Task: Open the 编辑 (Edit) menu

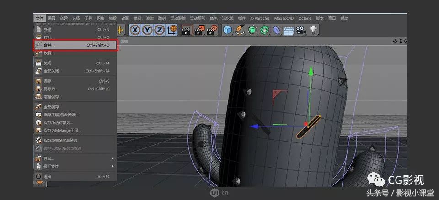Action: click(x=52, y=18)
